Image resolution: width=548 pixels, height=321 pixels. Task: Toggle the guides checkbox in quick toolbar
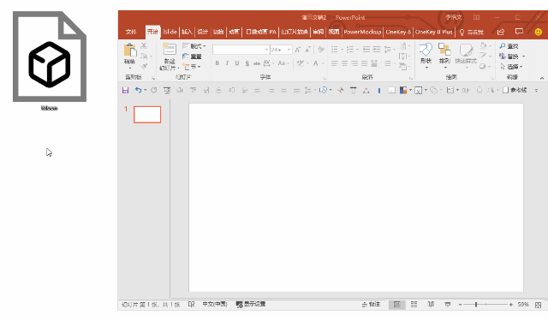(x=505, y=90)
